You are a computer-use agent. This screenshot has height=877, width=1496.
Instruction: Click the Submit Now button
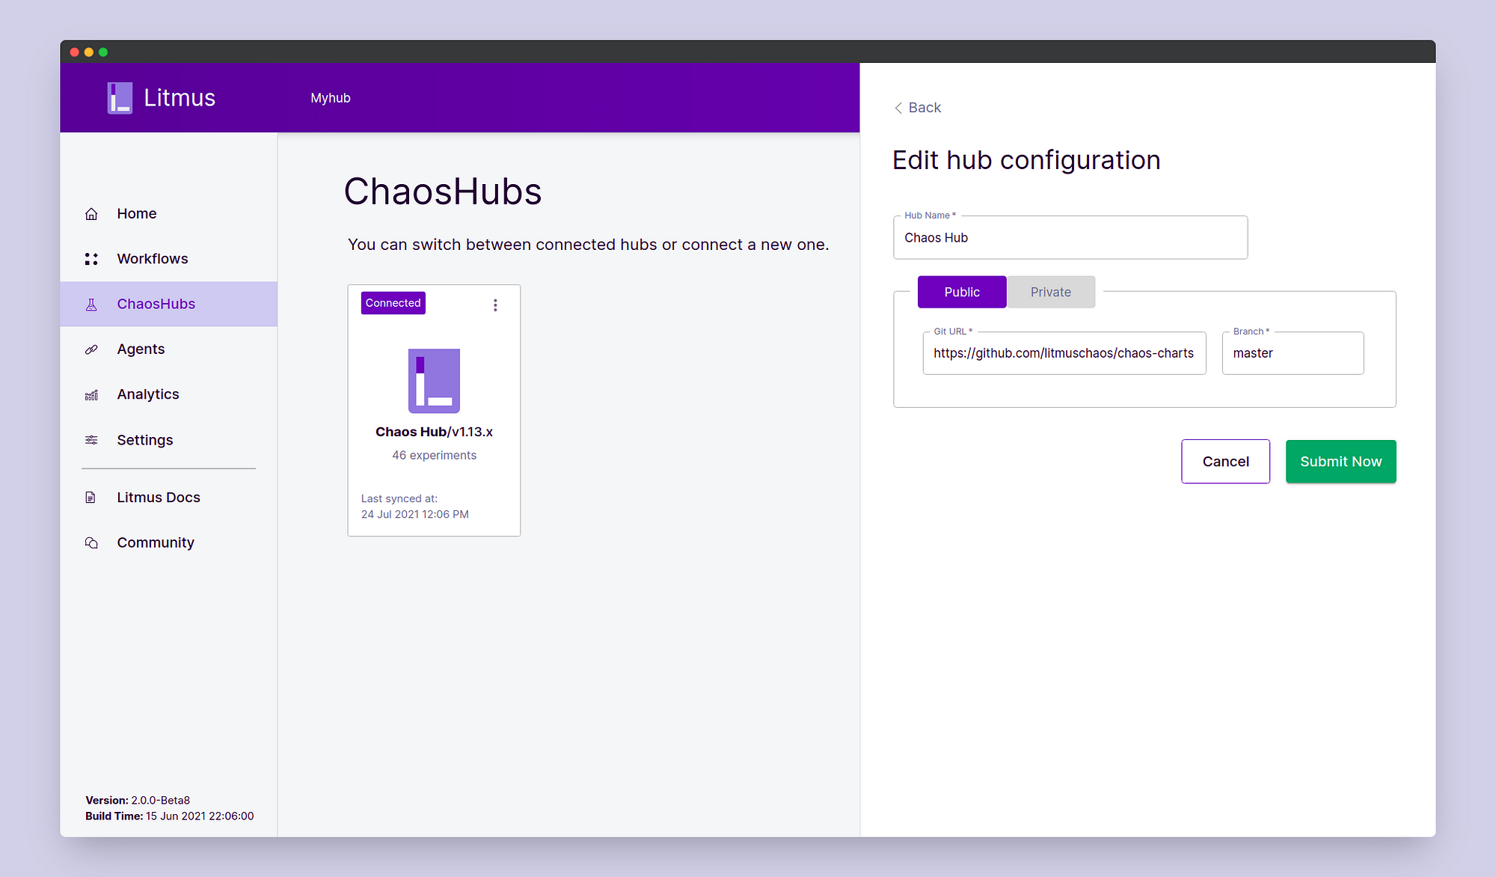point(1340,462)
